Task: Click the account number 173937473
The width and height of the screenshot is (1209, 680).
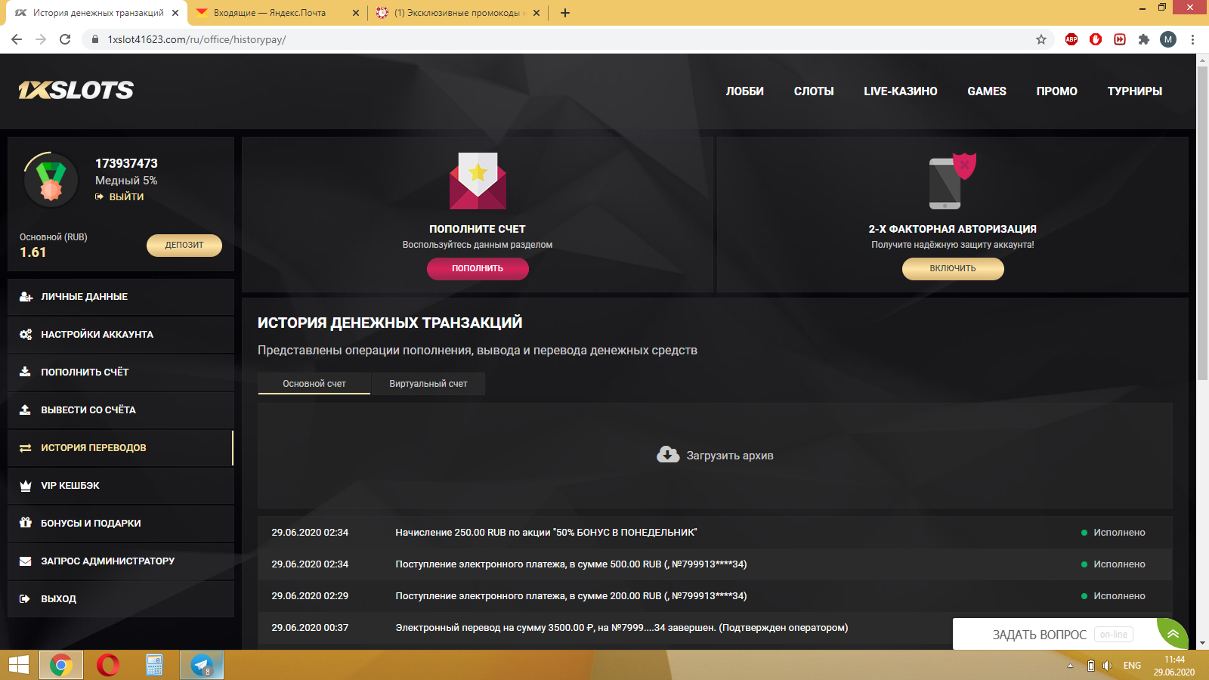Action: tap(126, 163)
